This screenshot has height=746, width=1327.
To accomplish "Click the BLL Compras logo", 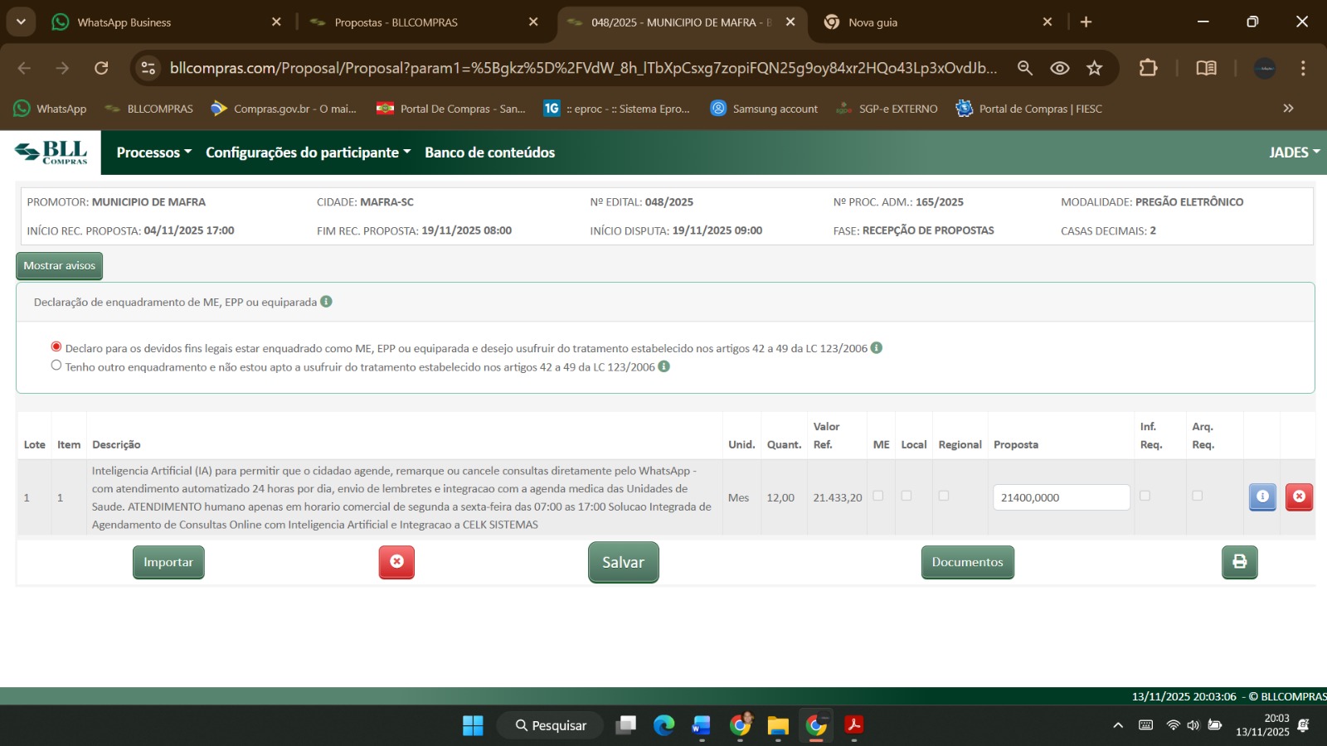I will [51, 153].
